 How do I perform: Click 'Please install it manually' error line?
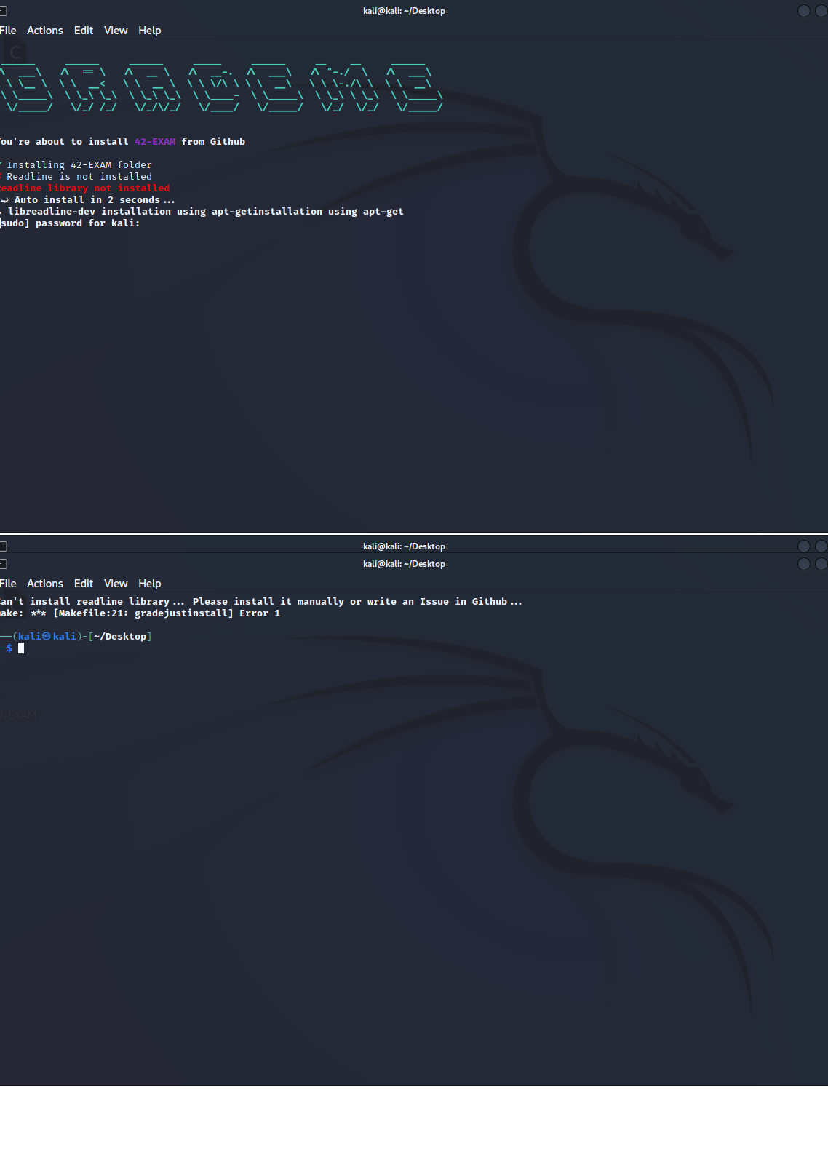[261, 602]
